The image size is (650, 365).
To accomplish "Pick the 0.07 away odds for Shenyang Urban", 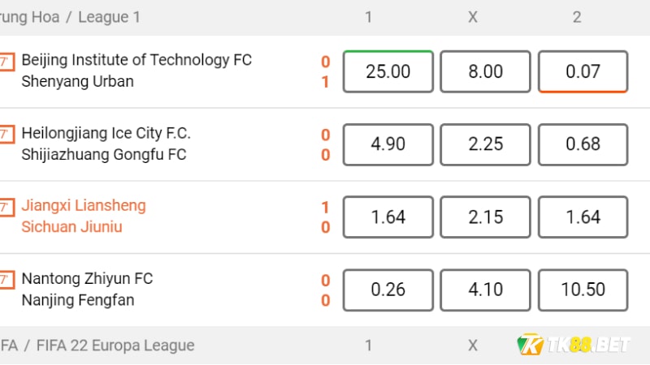I will click(583, 71).
